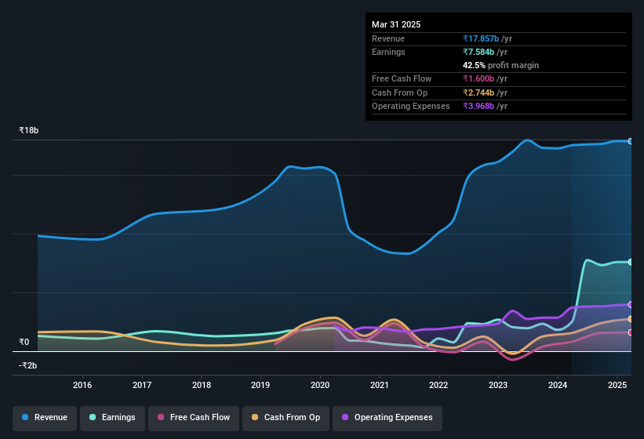Click the purple Operating Expenses legend dot
Image resolution: width=644 pixels, height=439 pixels.
coord(345,417)
